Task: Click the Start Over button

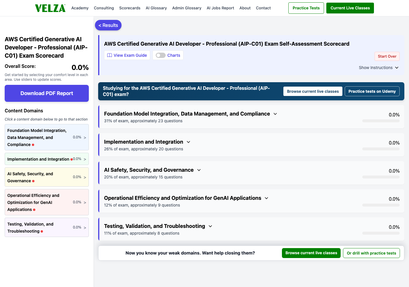Action: [x=387, y=56]
